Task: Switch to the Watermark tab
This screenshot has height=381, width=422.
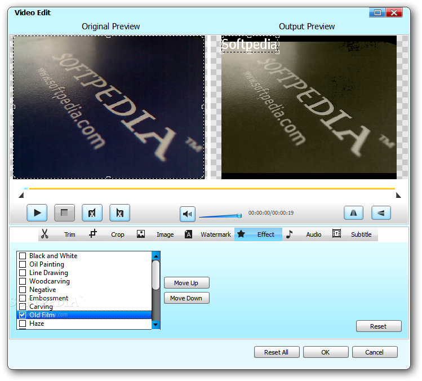Action: click(216, 234)
